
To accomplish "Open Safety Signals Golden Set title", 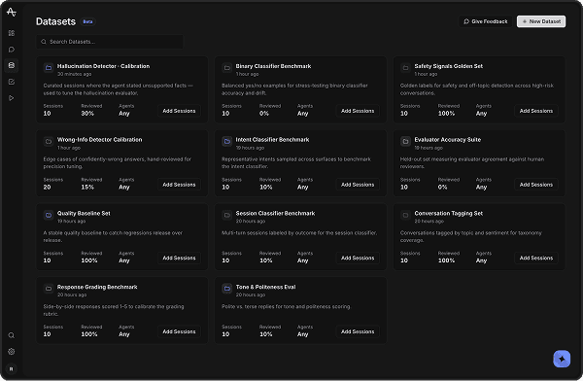I will pos(448,66).
